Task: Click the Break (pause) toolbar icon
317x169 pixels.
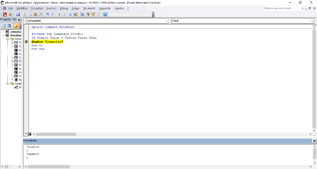Action: 65,14
